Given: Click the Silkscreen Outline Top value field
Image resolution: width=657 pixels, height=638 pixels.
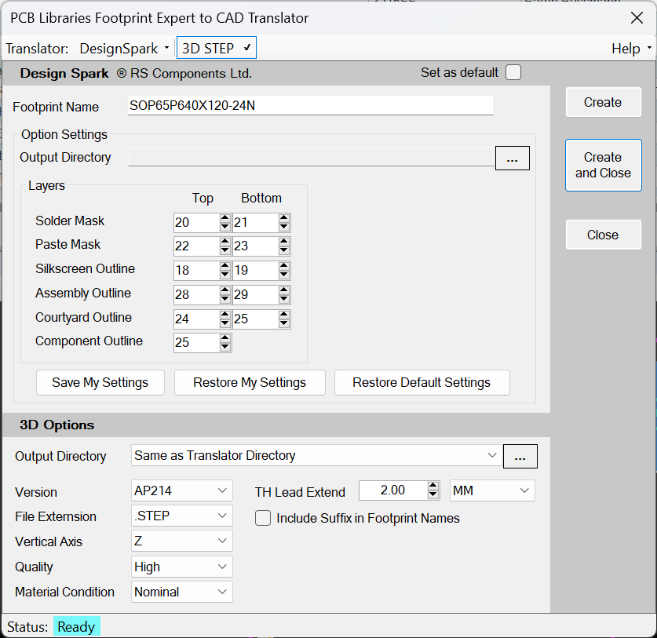Looking at the screenshot, I should pos(196,270).
